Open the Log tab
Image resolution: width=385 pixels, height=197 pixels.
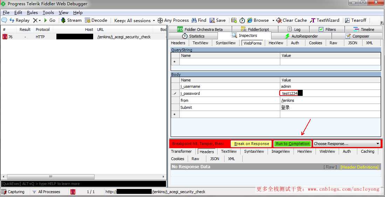[294, 29]
